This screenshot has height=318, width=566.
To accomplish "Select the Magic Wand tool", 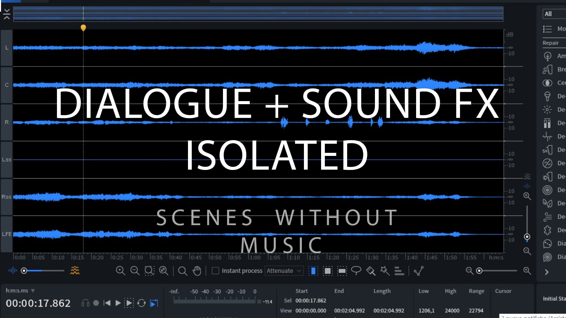I will click(385, 271).
